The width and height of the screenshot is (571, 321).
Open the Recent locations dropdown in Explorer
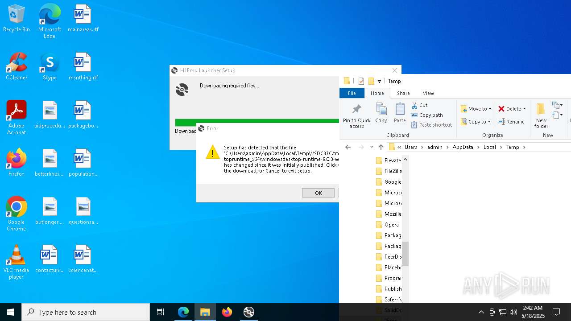372,147
